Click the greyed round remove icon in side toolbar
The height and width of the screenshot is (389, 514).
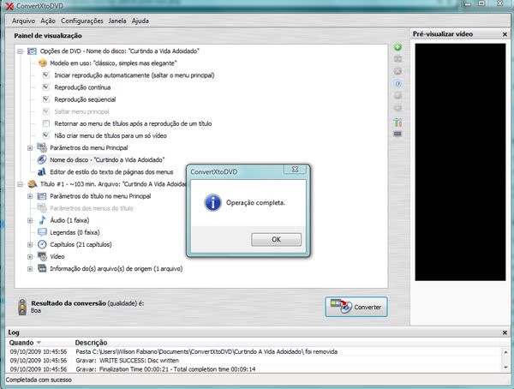click(x=397, y=71)
